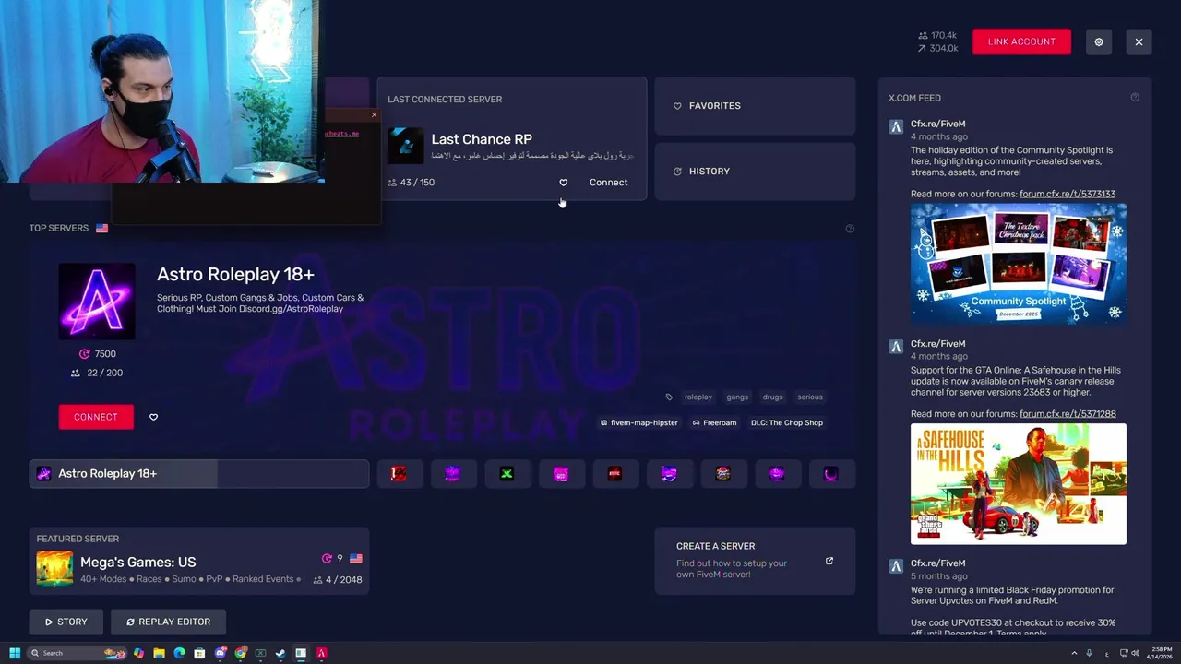1181x664 pixels.
Task: Click the help icon in X.com Feed header
Action: tap(1135, 98)
